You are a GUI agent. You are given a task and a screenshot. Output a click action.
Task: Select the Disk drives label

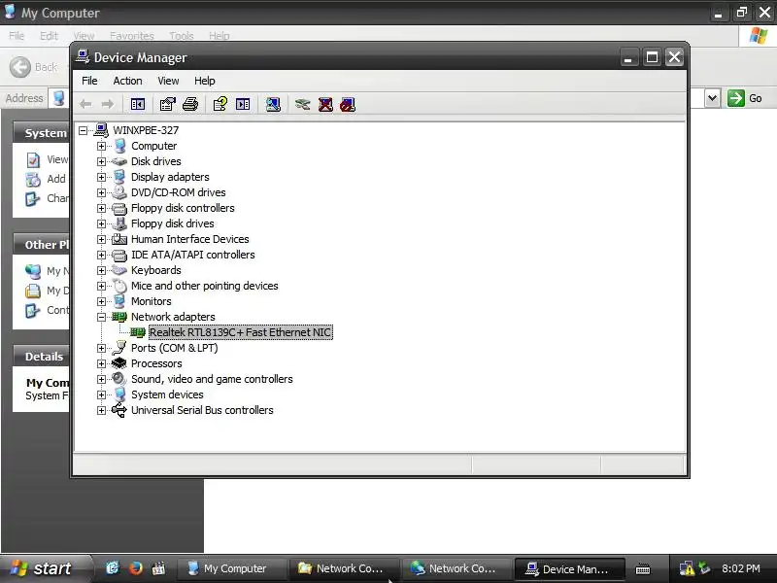click(155, 161)
